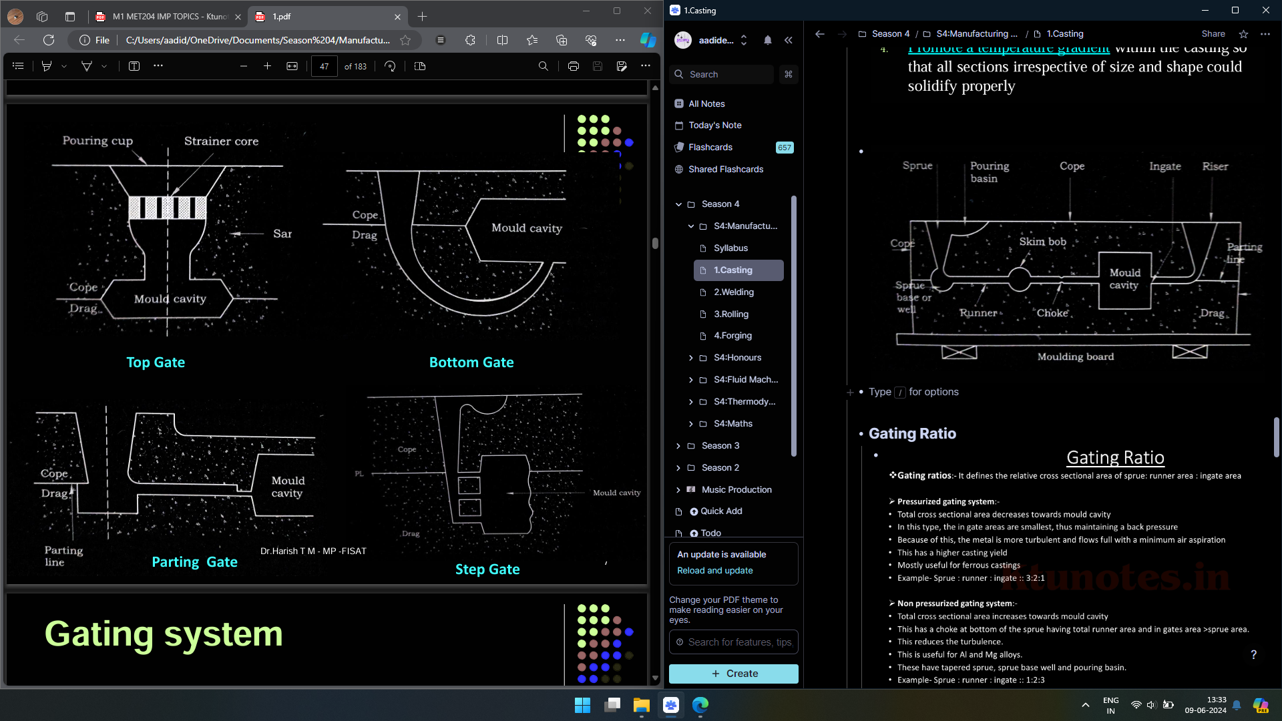Collapse the Season 4 folder
The width and height of the screenshot is (1282, 721).
[x=678, y=204]
